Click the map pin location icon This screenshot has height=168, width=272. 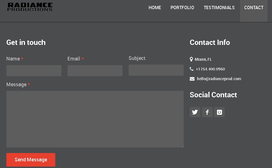tap(191, 59)
